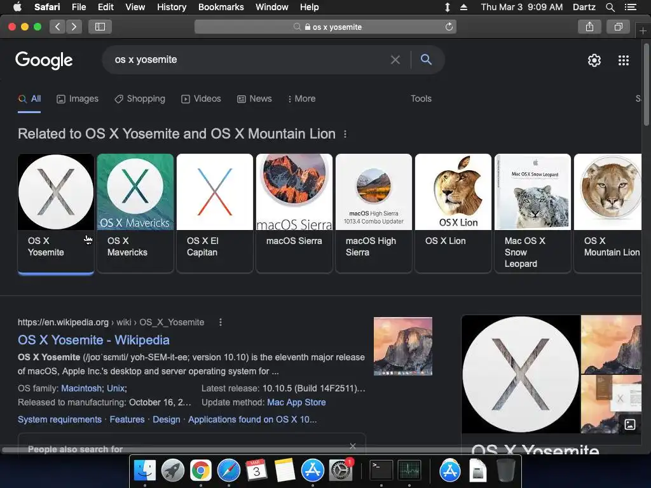Select the macOS Sierra card
651x488 pixels.
click(x=294, y=213)
